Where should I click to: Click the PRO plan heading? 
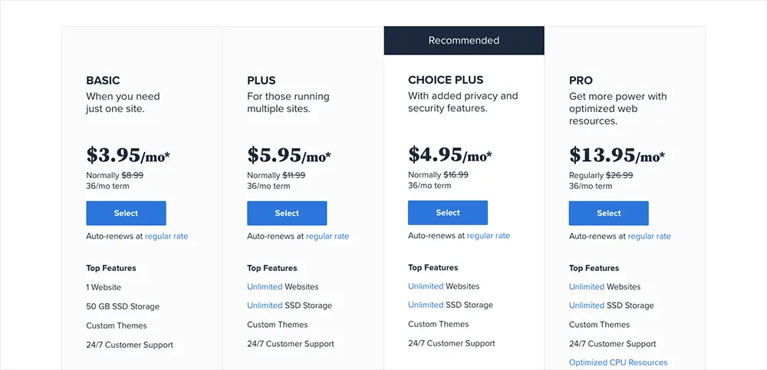coord(581,81)
